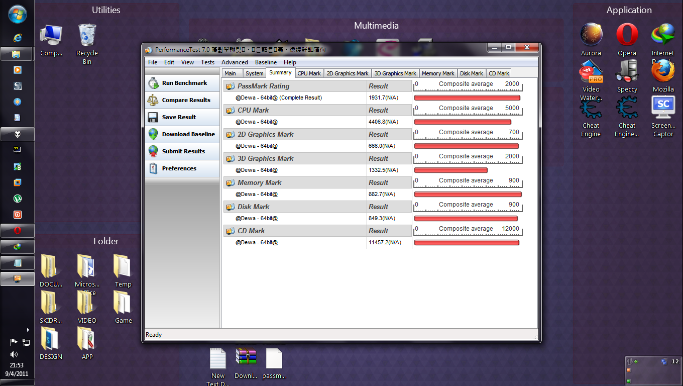Image resolution: width=683 pixels, height=386 pixels.
Task: Switch to the CPU Mark tab
Action: pos(309,73)
